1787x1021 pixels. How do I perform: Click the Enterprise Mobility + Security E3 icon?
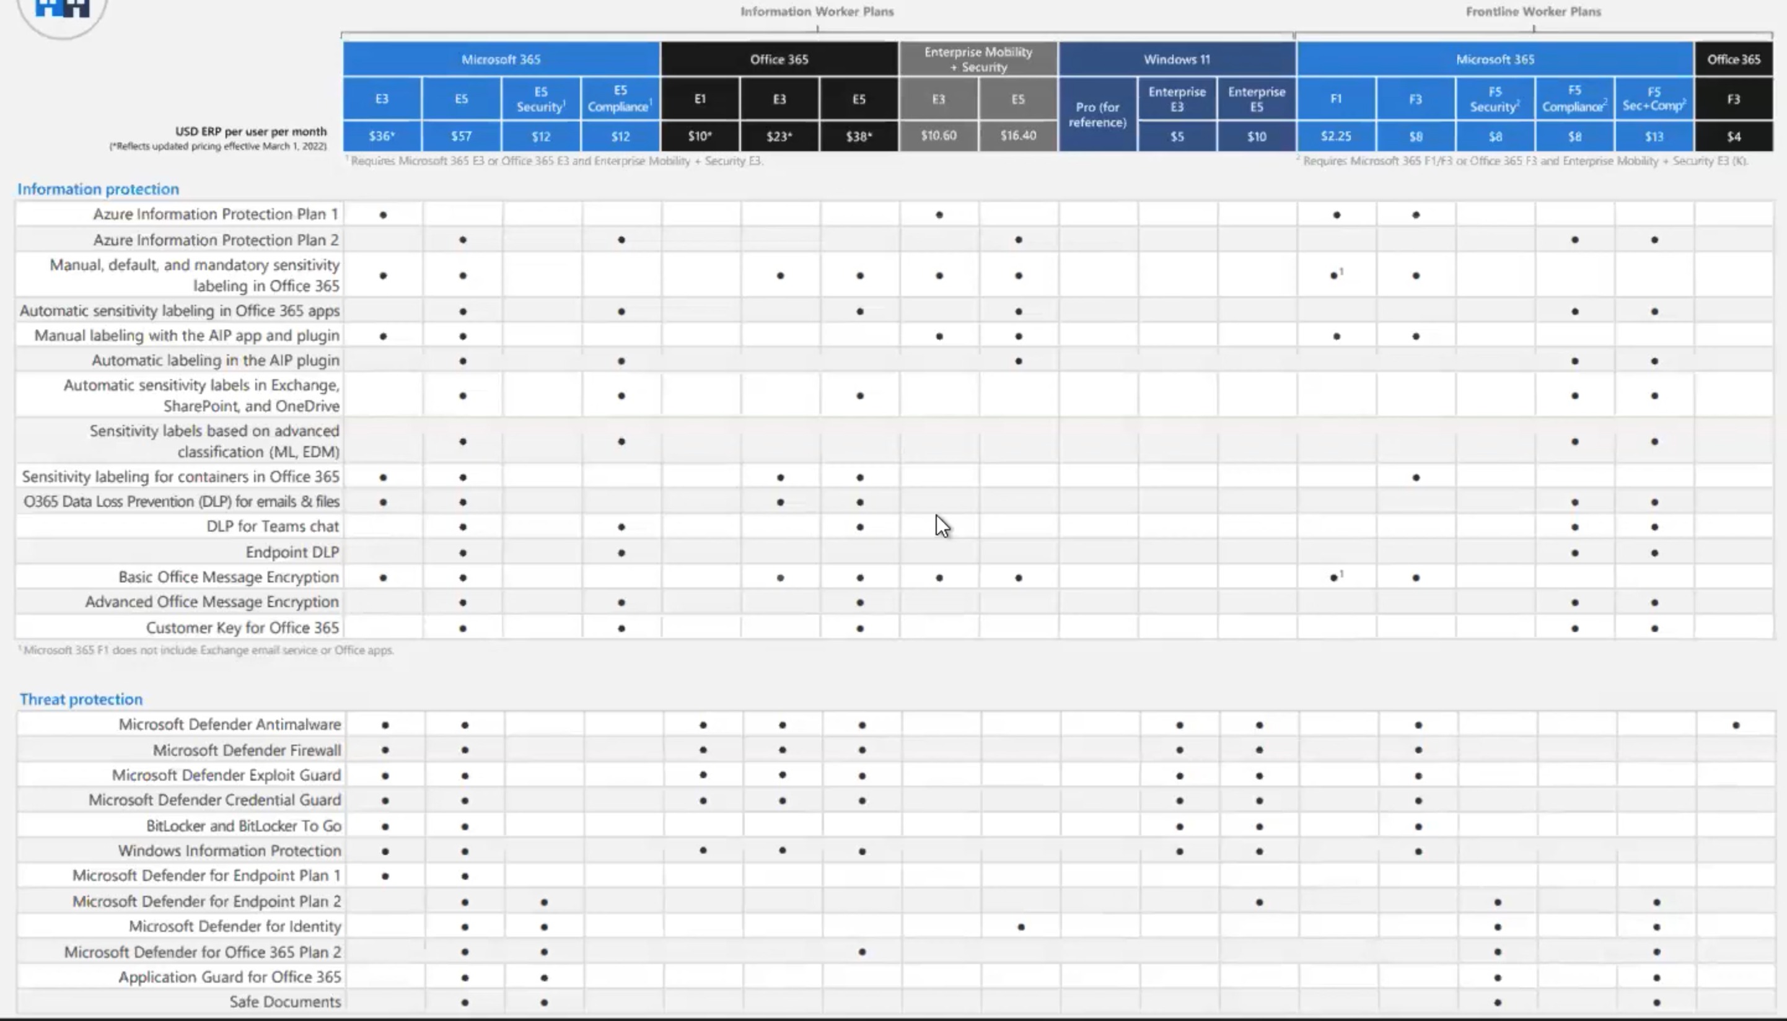click(x=937, y=98)
